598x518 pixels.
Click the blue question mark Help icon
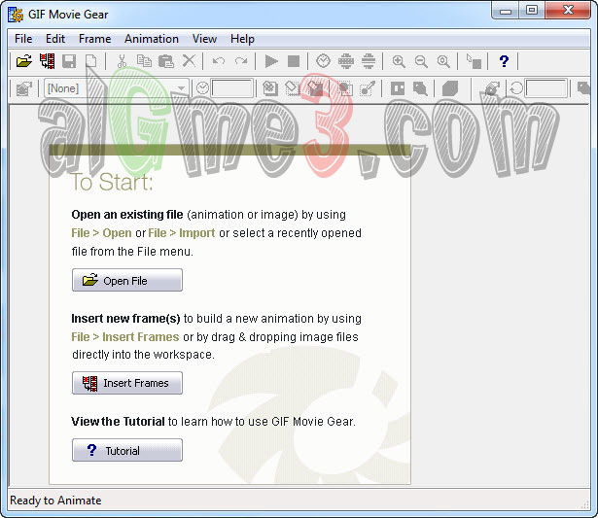click(504, 61)
